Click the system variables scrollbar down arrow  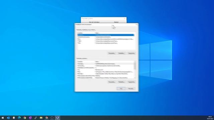pos(135,78)
